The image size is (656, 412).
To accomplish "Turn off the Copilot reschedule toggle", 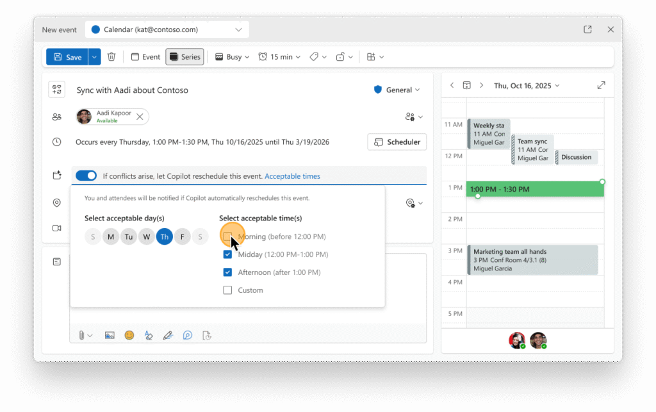I will pos(86,176).
